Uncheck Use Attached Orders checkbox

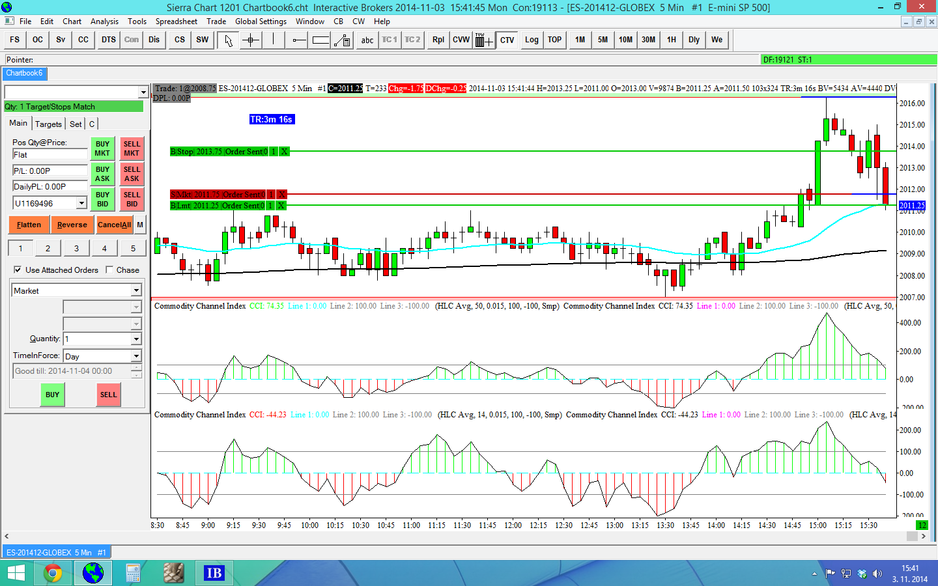coord(18,270)
